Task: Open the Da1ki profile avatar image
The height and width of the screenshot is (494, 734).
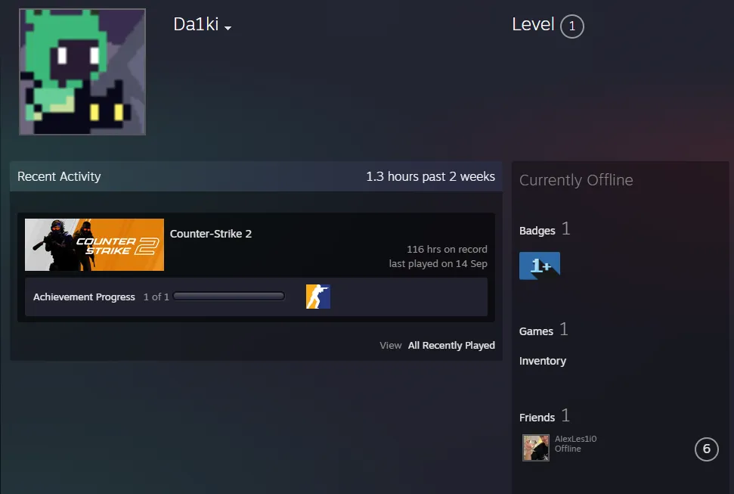Action: pyautogui.click(x=82, y=72)
